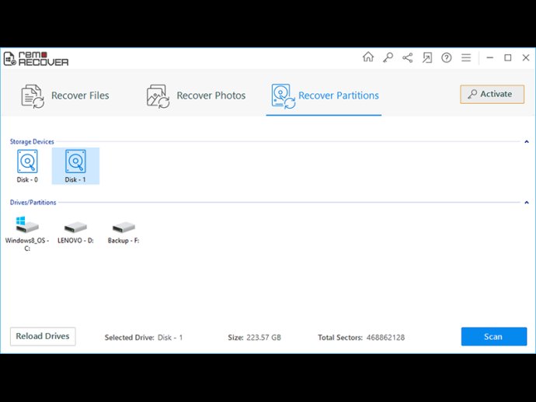Click the Size 223.57 GB value
Screen dimensions: 536x402
[263, 338]
